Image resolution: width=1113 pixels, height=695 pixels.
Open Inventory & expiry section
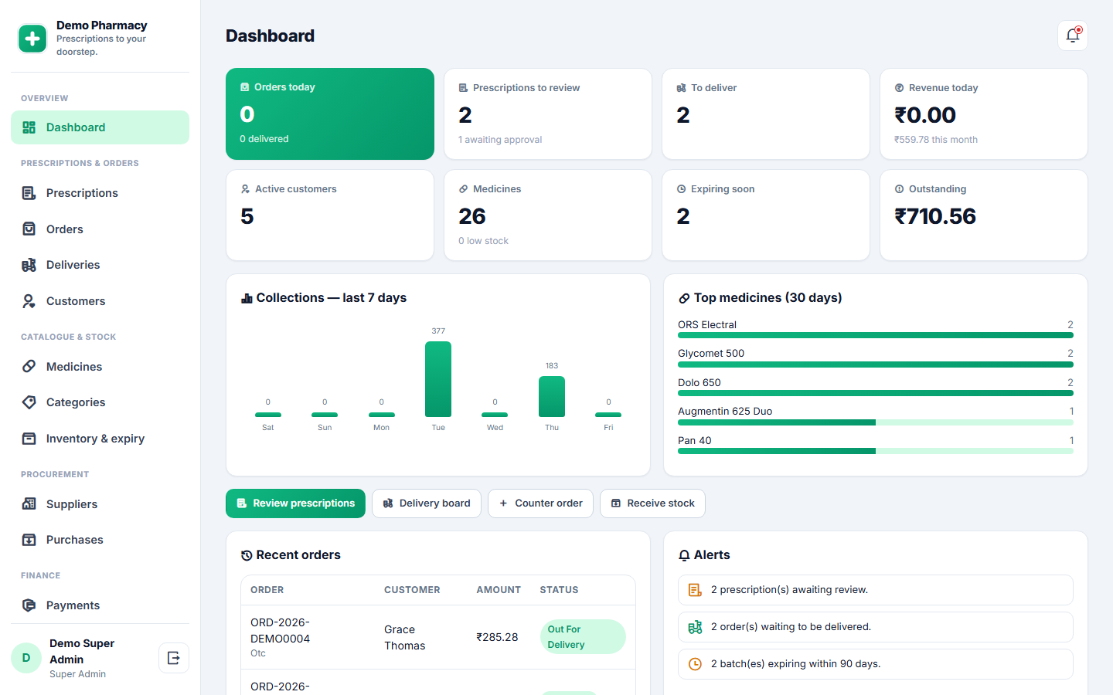tap(100, 439)
